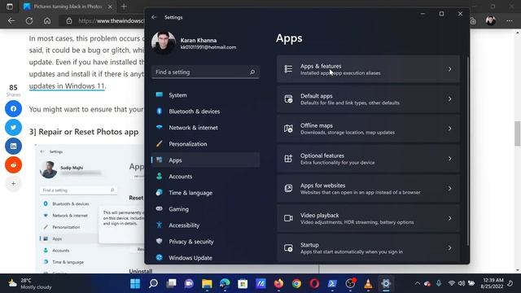Go back in browser
521x293 pixels.
point(11,21)
